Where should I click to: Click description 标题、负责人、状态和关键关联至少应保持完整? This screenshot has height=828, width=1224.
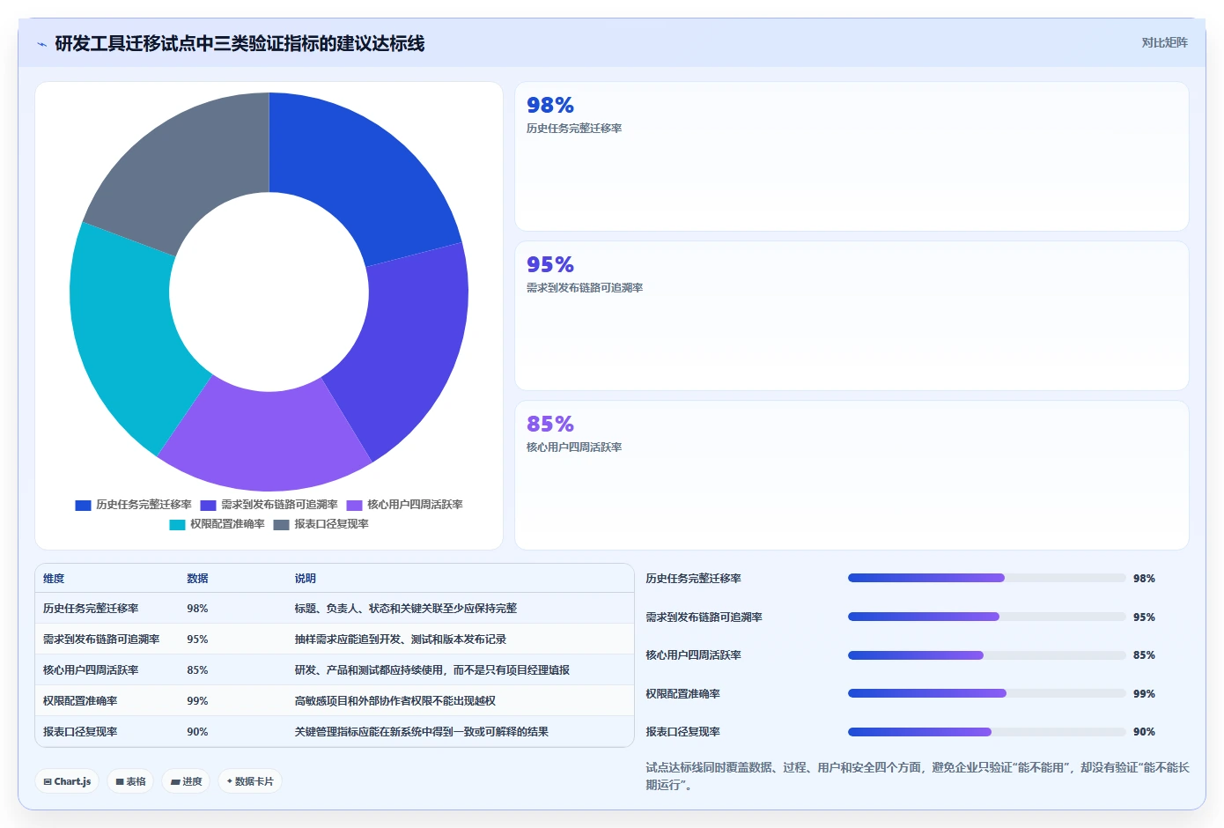point(406,609)
